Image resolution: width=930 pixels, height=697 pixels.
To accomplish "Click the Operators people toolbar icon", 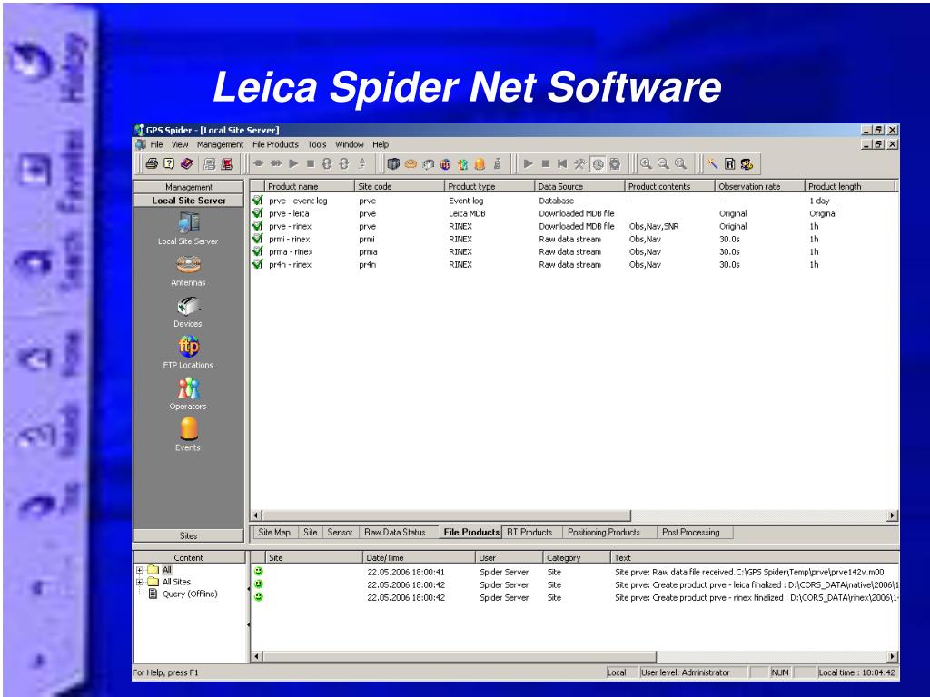I will tap(462, 164).
